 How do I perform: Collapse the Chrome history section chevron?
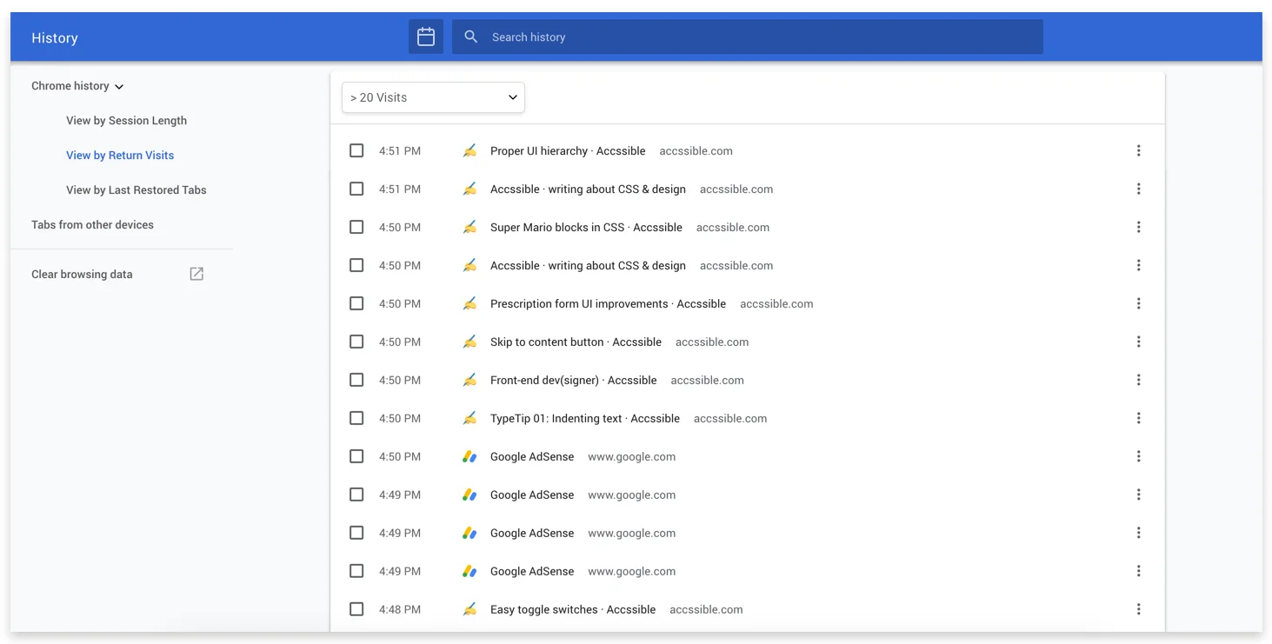click(x=120, y=86)
